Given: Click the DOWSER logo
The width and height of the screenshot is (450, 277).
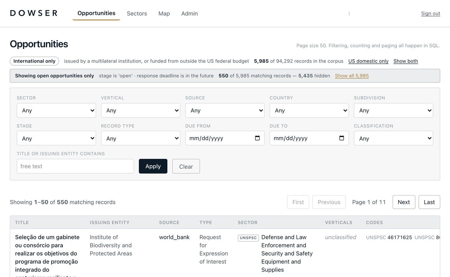Looking at the screenshot, I should (34, 13).
